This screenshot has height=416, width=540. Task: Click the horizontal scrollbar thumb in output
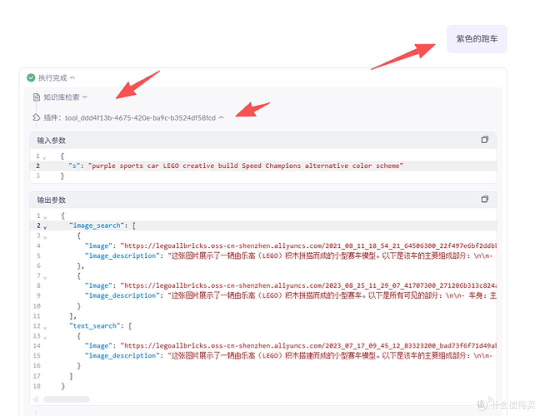point(66,399)
